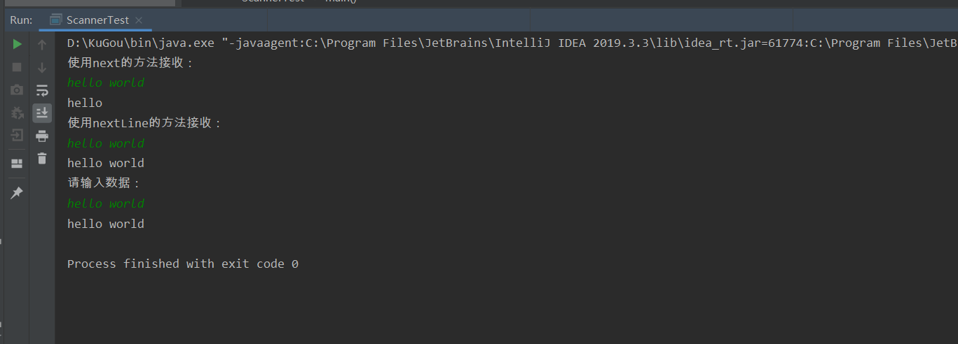958x344 pixels.
Task: Rerun ScannerTest with the green play icon
Action: coord(17,45)
